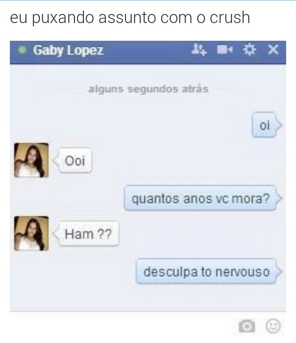Click the green online status dot

[22, 50]
